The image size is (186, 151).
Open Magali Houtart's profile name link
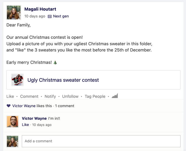[40, 9]
